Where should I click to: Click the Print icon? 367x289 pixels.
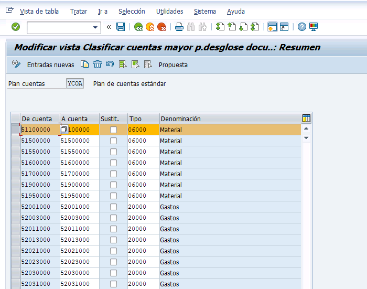coord(179,27)
